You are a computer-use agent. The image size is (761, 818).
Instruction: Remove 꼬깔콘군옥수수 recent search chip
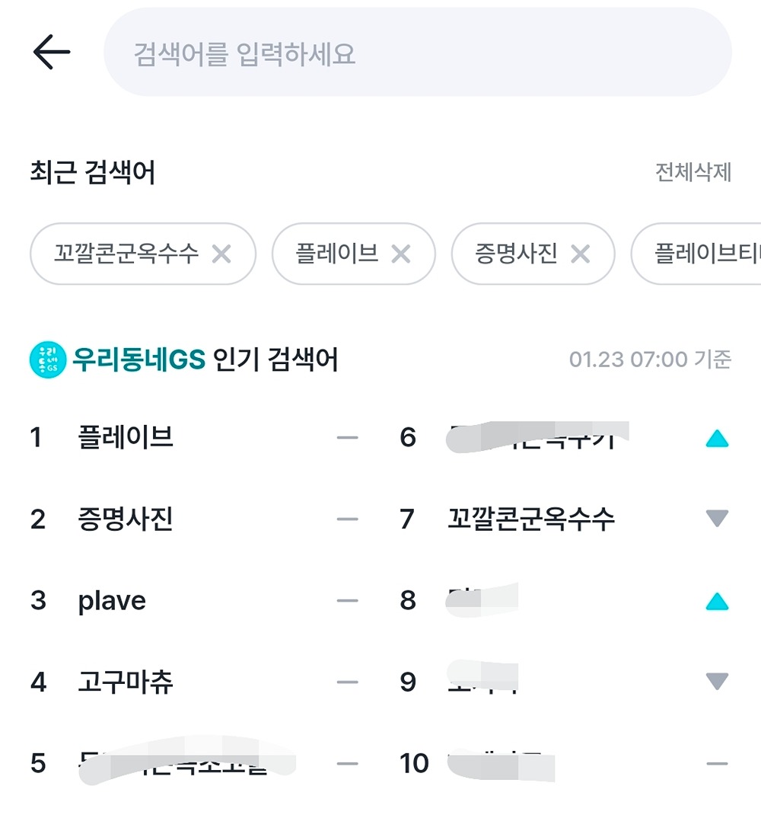click(221, 254)
